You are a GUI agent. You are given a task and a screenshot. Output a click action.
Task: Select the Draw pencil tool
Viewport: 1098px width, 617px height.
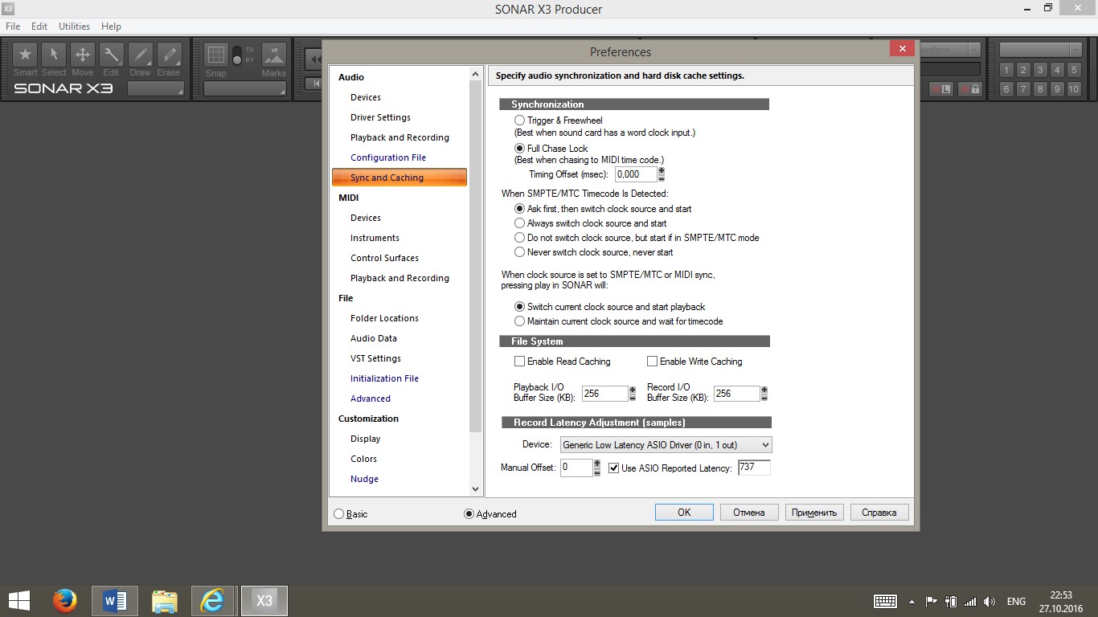(x=140, y=55)
